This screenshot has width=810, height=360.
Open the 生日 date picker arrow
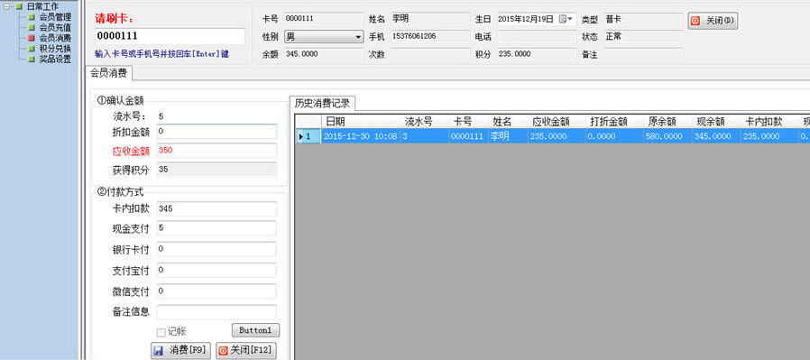(x=570, y=19)
